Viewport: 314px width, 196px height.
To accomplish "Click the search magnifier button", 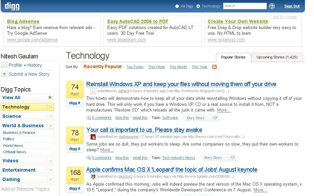I will click(x=272, y=6).
